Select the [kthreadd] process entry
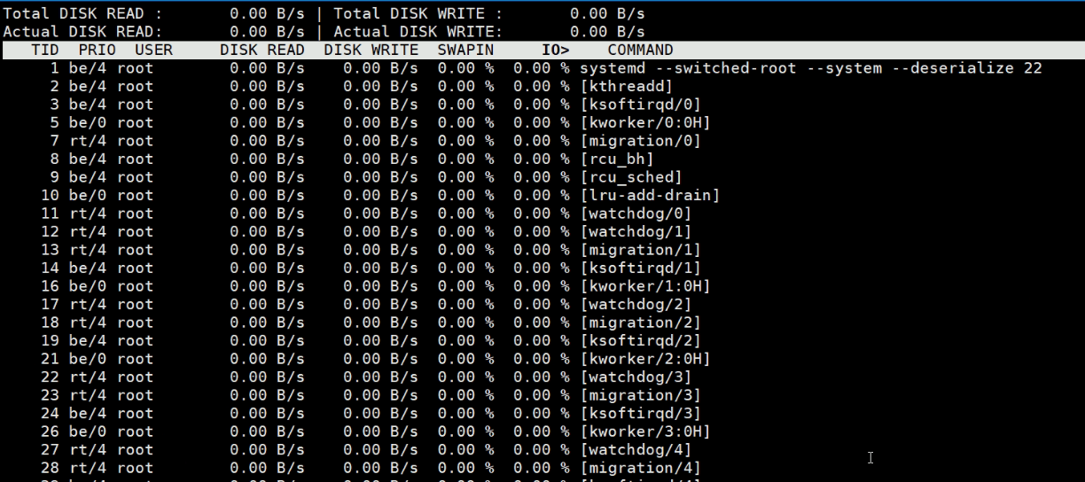Viewport: 1085px width, 482px height. 626,87
